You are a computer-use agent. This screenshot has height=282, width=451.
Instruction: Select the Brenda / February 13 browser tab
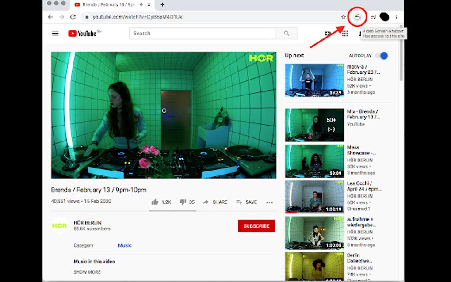tap(113, 4)
